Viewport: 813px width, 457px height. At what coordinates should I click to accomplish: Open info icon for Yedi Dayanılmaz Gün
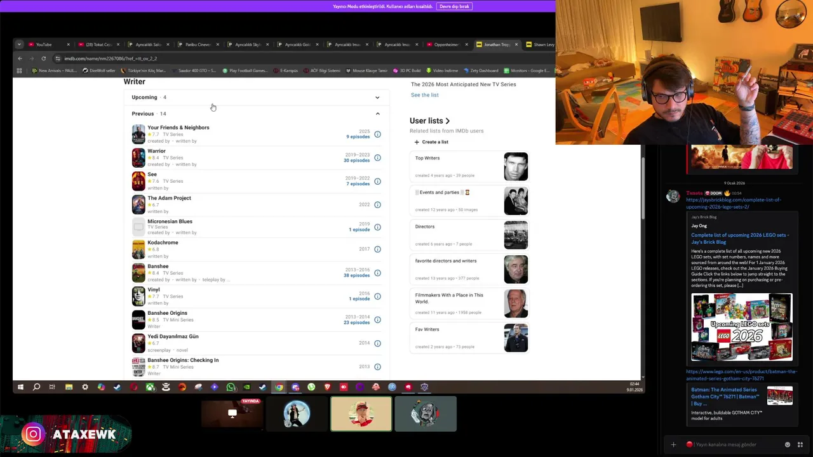(x=377, y=343)
